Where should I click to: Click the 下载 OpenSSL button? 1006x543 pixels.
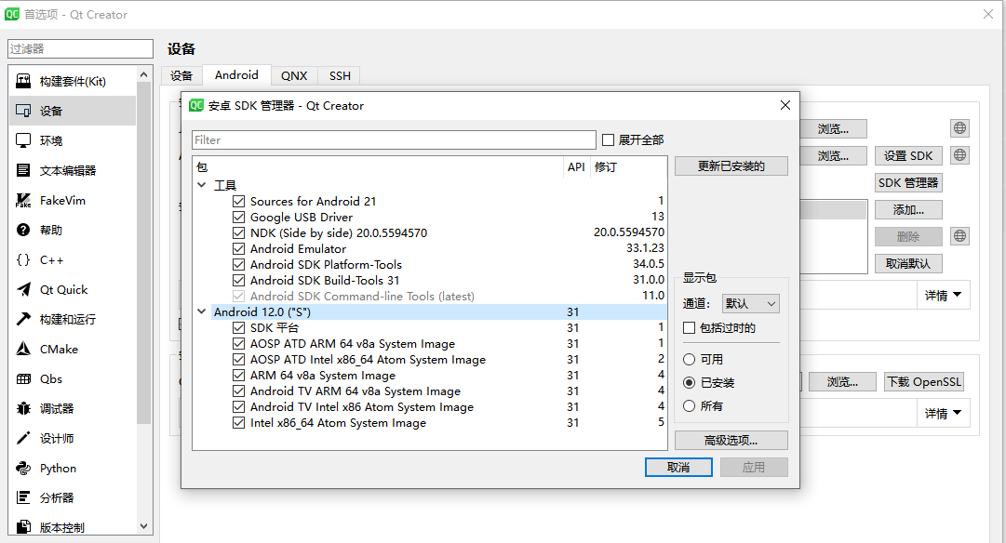pyautogui.click(x=924, y=382)
